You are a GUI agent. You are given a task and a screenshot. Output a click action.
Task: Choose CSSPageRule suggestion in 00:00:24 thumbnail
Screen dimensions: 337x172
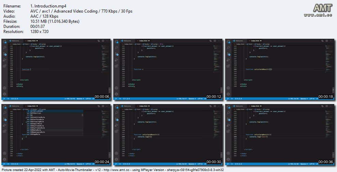tap(55, 134)
